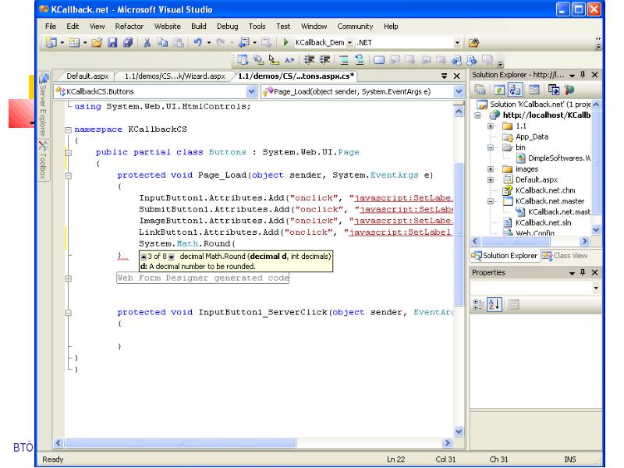Pin the Solution Explorer panel

pos(583,74)
